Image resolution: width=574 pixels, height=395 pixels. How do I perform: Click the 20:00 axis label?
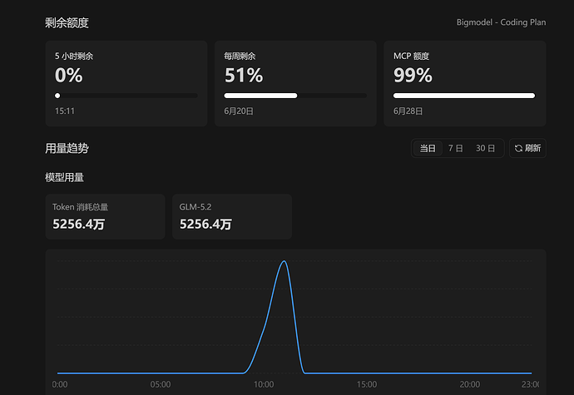click(470, 384)
